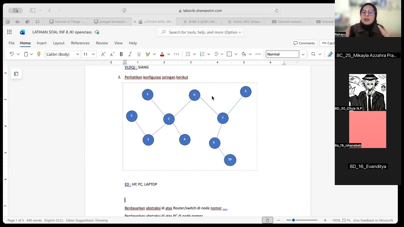Open more font options ellipsis
The image size is (404, 227).
176,54
